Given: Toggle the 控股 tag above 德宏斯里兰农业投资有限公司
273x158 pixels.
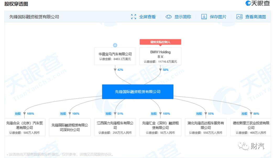Looking at the screenshot, I should (244, 114).
